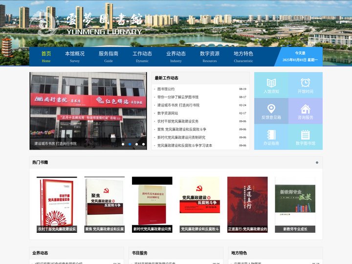Open 党风廉政建设和反腐败斗争学习读本 news link
352x264 pixels.
coord(184,146)
